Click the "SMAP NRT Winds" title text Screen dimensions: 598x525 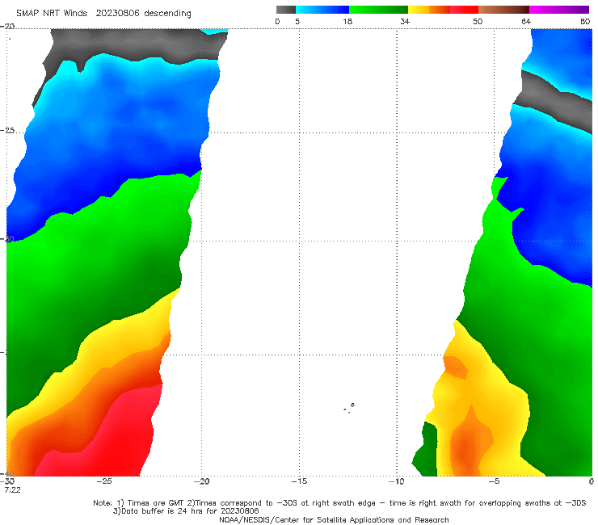click(x=52, y=13)
